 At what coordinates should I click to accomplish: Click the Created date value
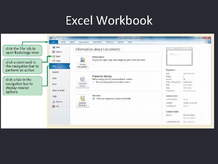click(190, 103)
